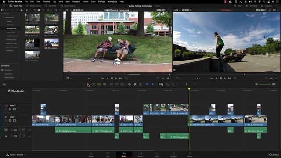
Task: Switch to the Color page
Action: (x=157, y=155)
